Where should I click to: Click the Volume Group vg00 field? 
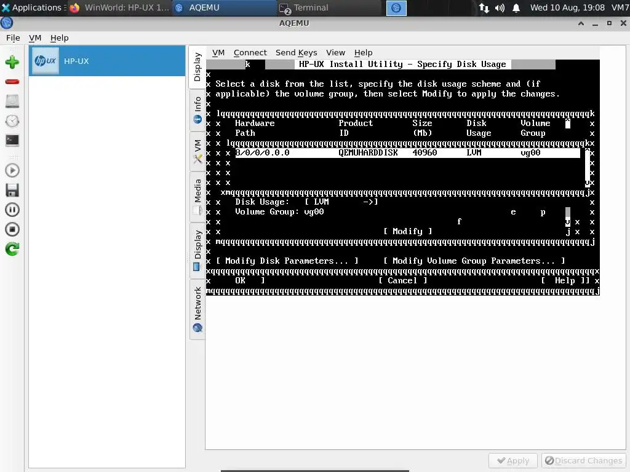point(314,212)
